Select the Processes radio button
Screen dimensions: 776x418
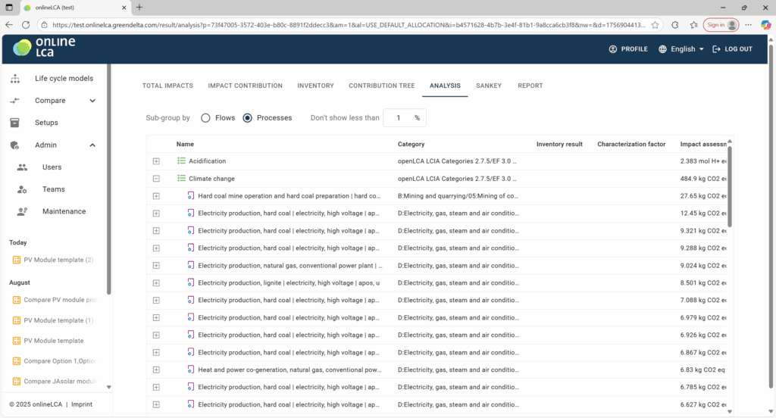click(247, 118)
